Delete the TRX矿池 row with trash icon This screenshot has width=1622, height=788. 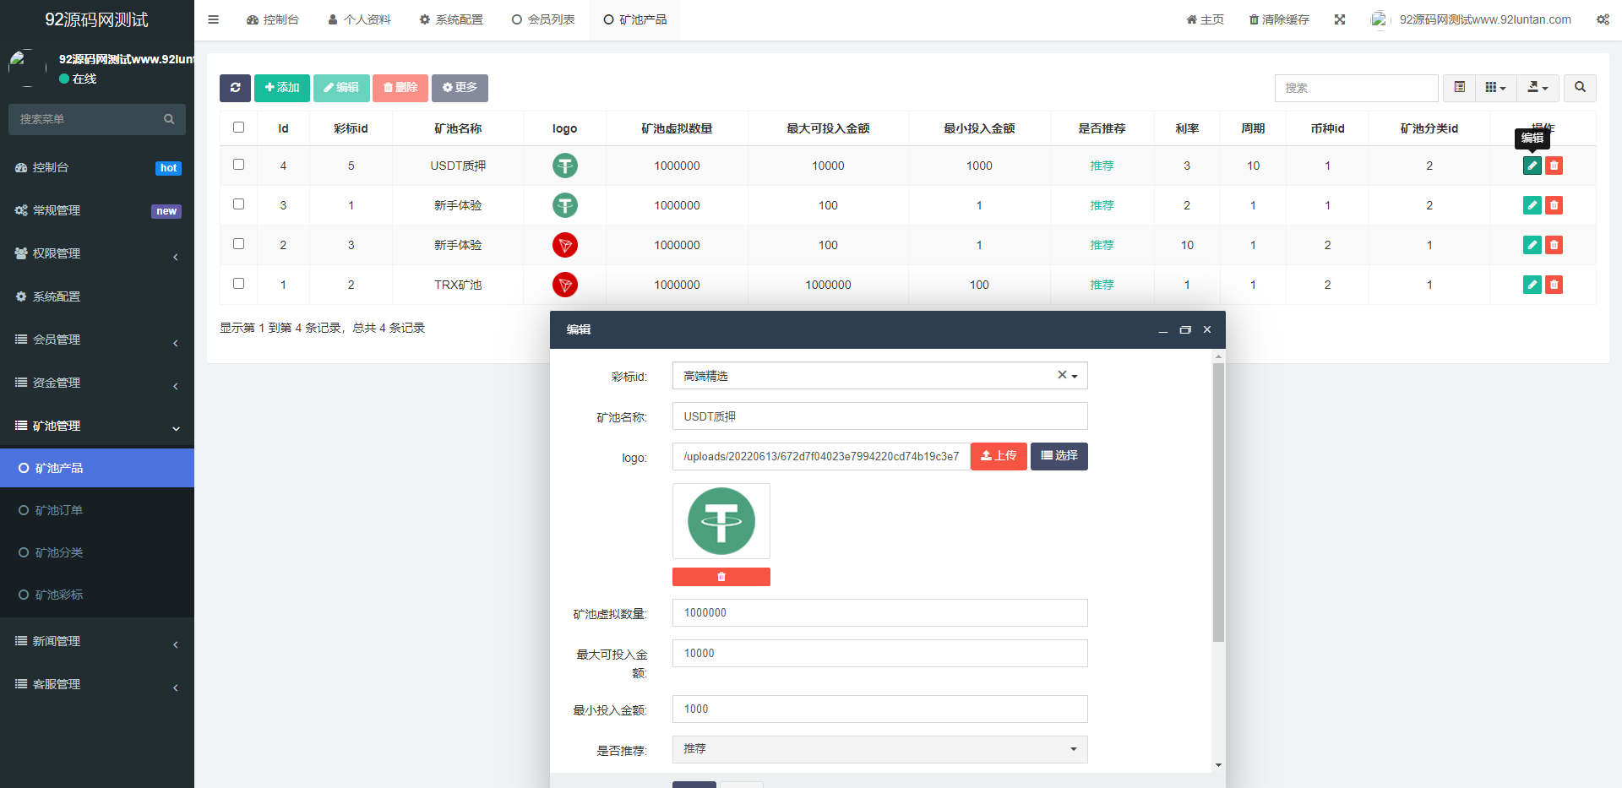coord(1554,285)
